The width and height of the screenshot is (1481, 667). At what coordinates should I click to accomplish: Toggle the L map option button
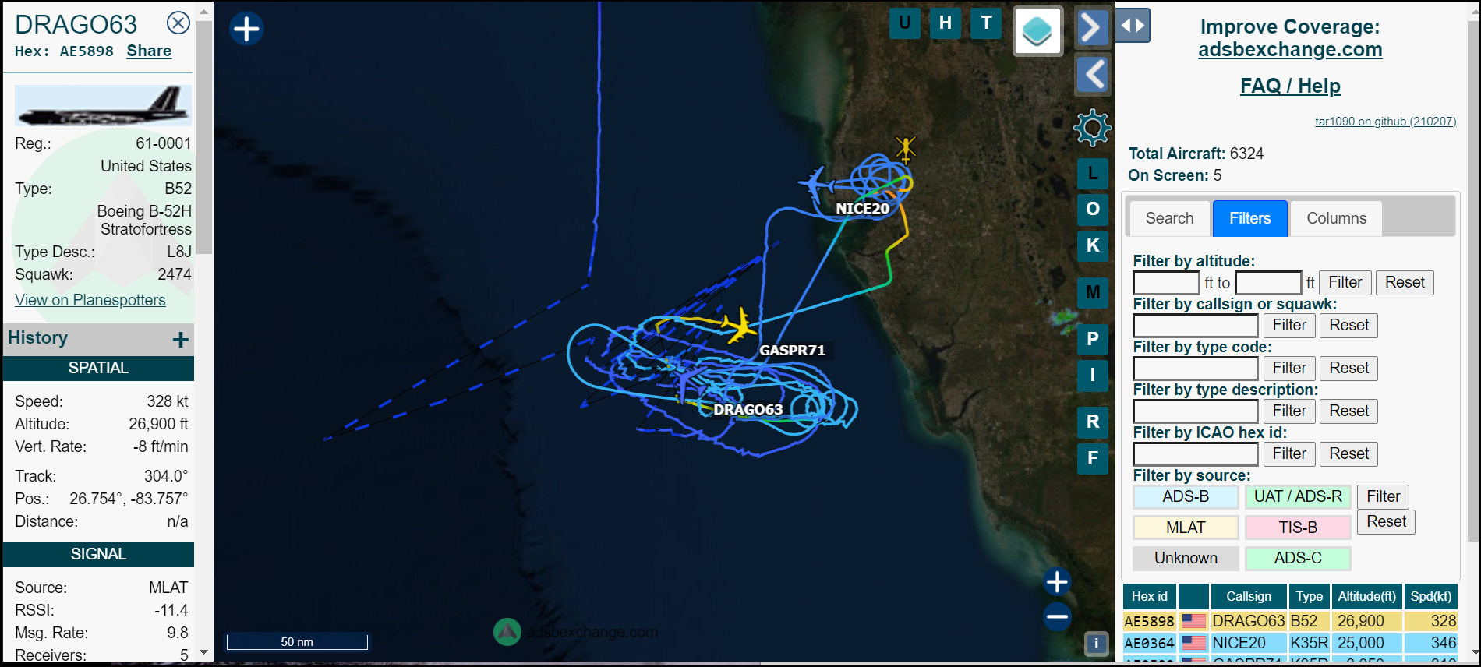click(1093, 173)
